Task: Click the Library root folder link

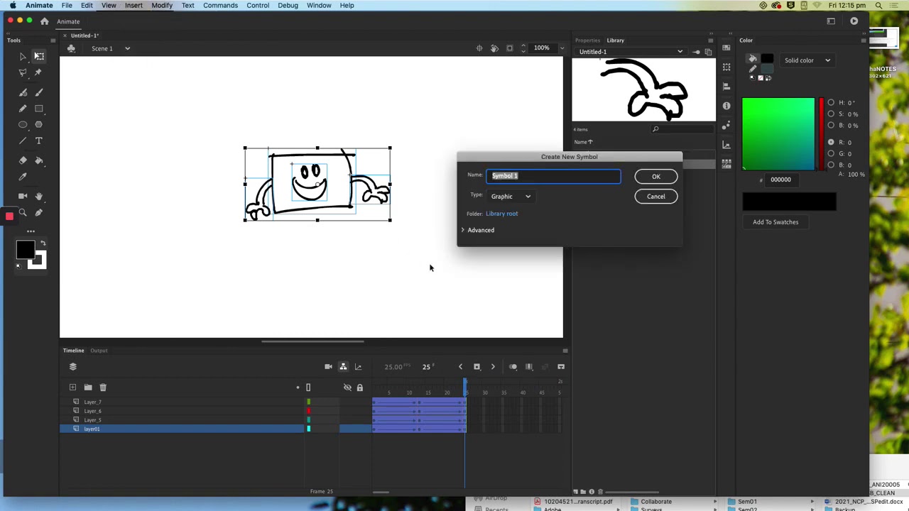Action: pyautogui.click(x=502, y=214)
